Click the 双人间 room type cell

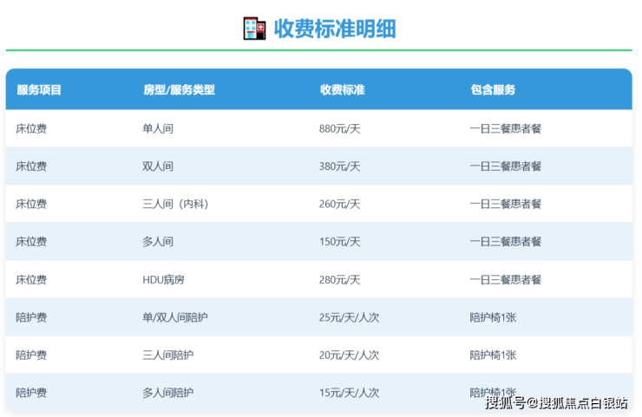click(x=158, y=166)
